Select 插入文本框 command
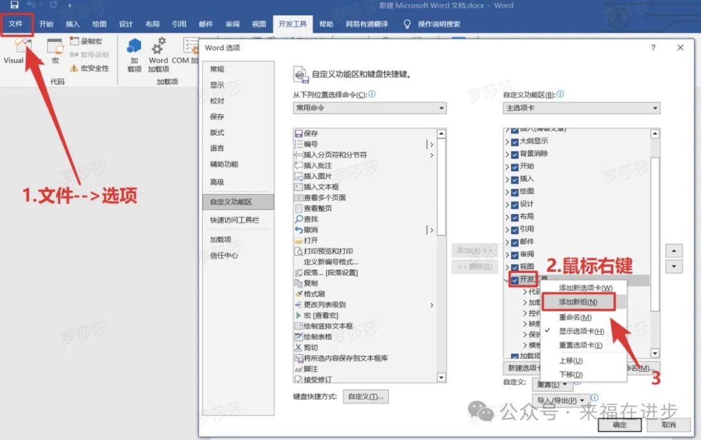Image resolution: width=701 pixels, height=440 pixels. click(x=317, y=187)
